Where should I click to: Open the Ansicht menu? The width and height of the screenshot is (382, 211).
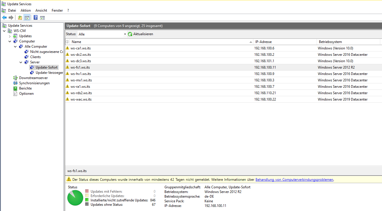(x=41, y=10)
